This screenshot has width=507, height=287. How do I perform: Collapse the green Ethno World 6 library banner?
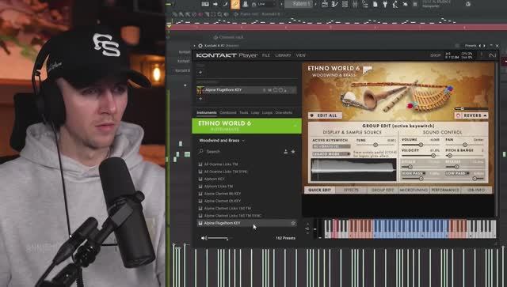(295, 126)
